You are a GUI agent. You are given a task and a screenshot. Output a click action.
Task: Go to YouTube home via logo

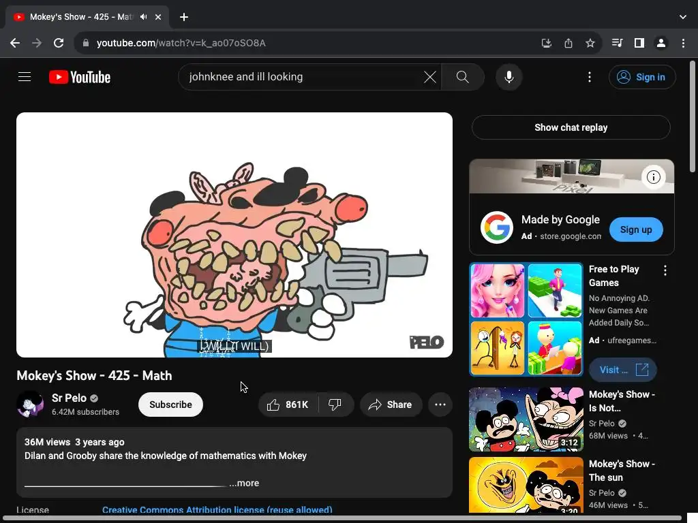point(80,77)
